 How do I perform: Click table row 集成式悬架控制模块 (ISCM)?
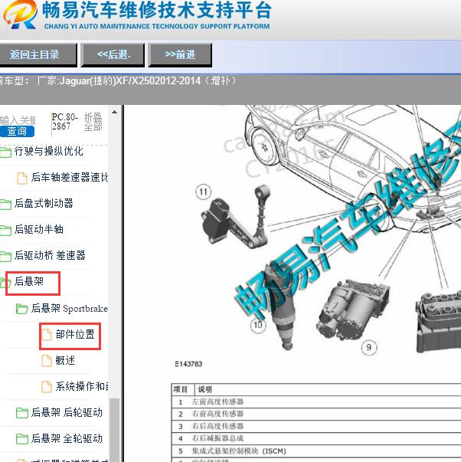(316, 451)
